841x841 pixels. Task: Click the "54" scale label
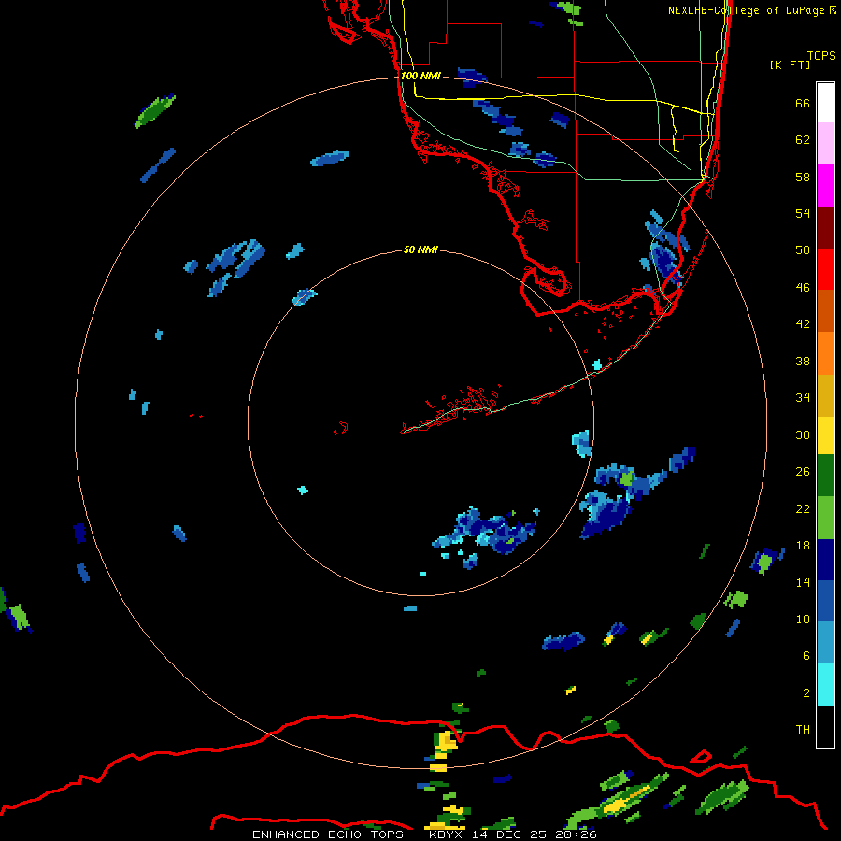[x=803, y=213]
